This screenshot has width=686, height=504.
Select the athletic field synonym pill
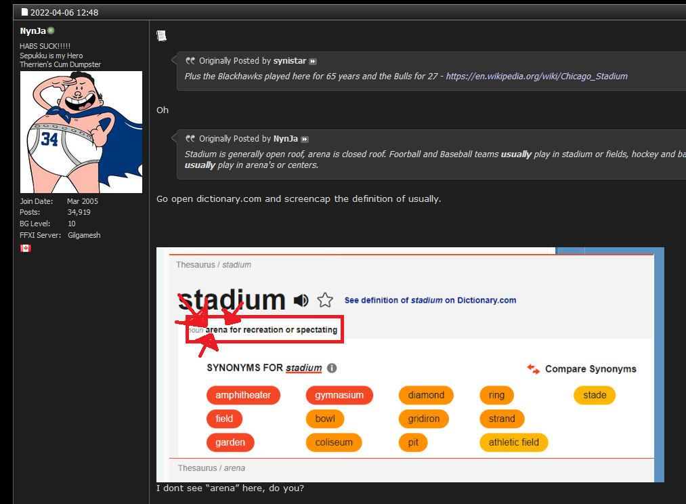pos(513,442)
